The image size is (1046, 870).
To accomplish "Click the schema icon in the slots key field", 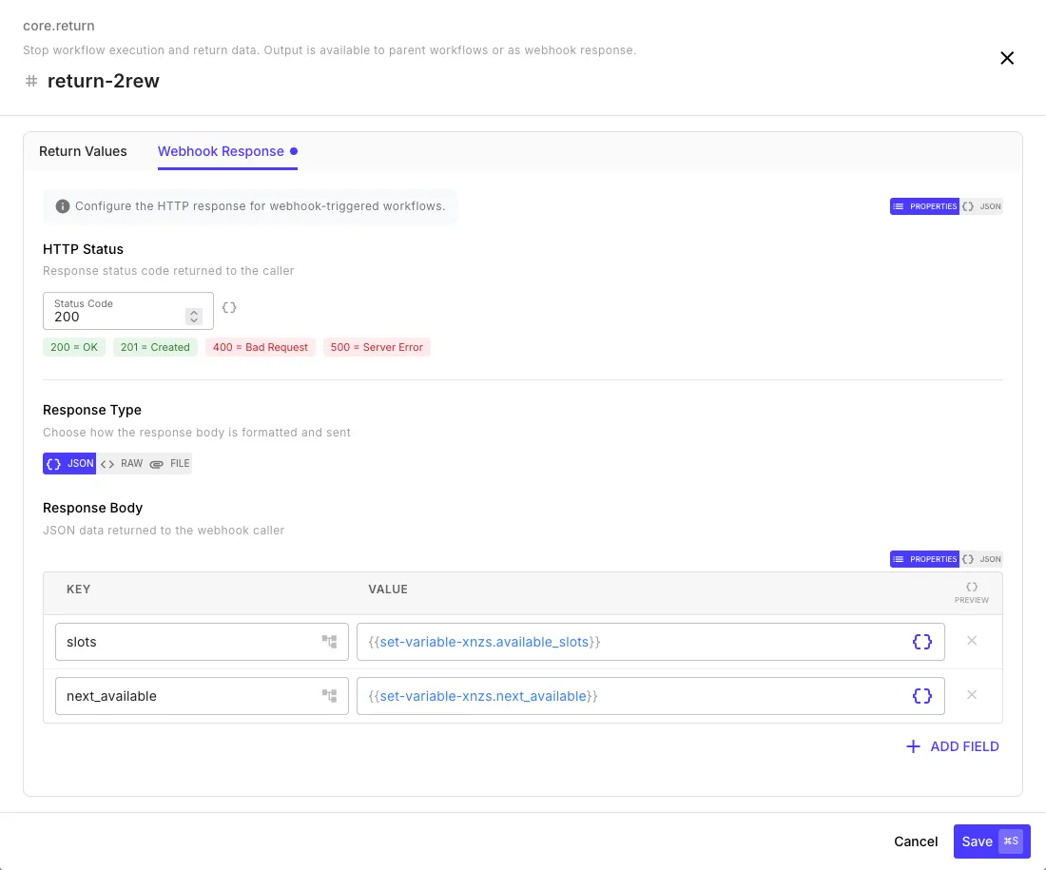I will point(330,641).
